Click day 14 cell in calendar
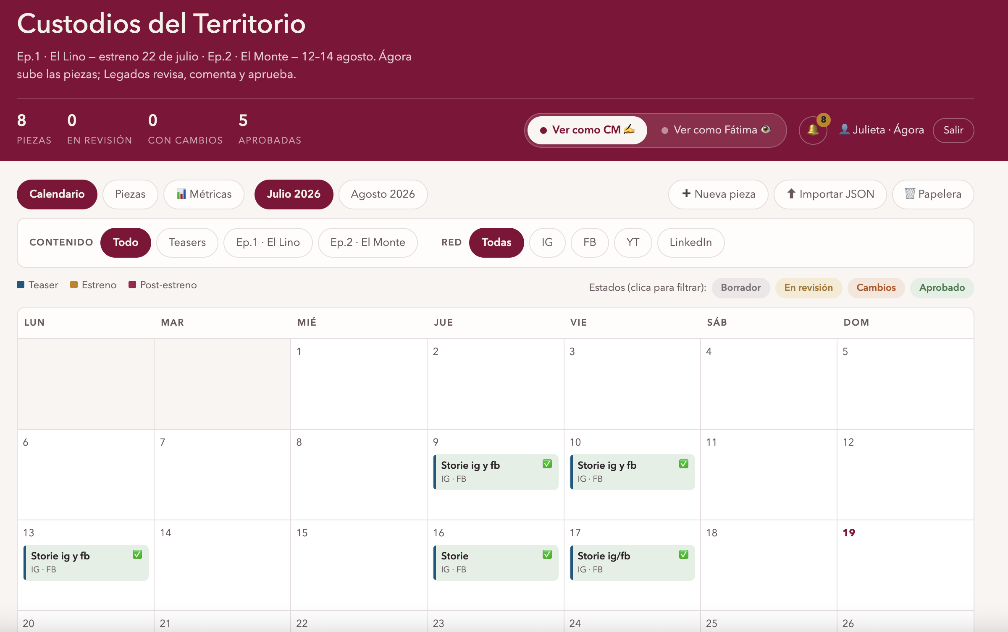 point(222,565)
